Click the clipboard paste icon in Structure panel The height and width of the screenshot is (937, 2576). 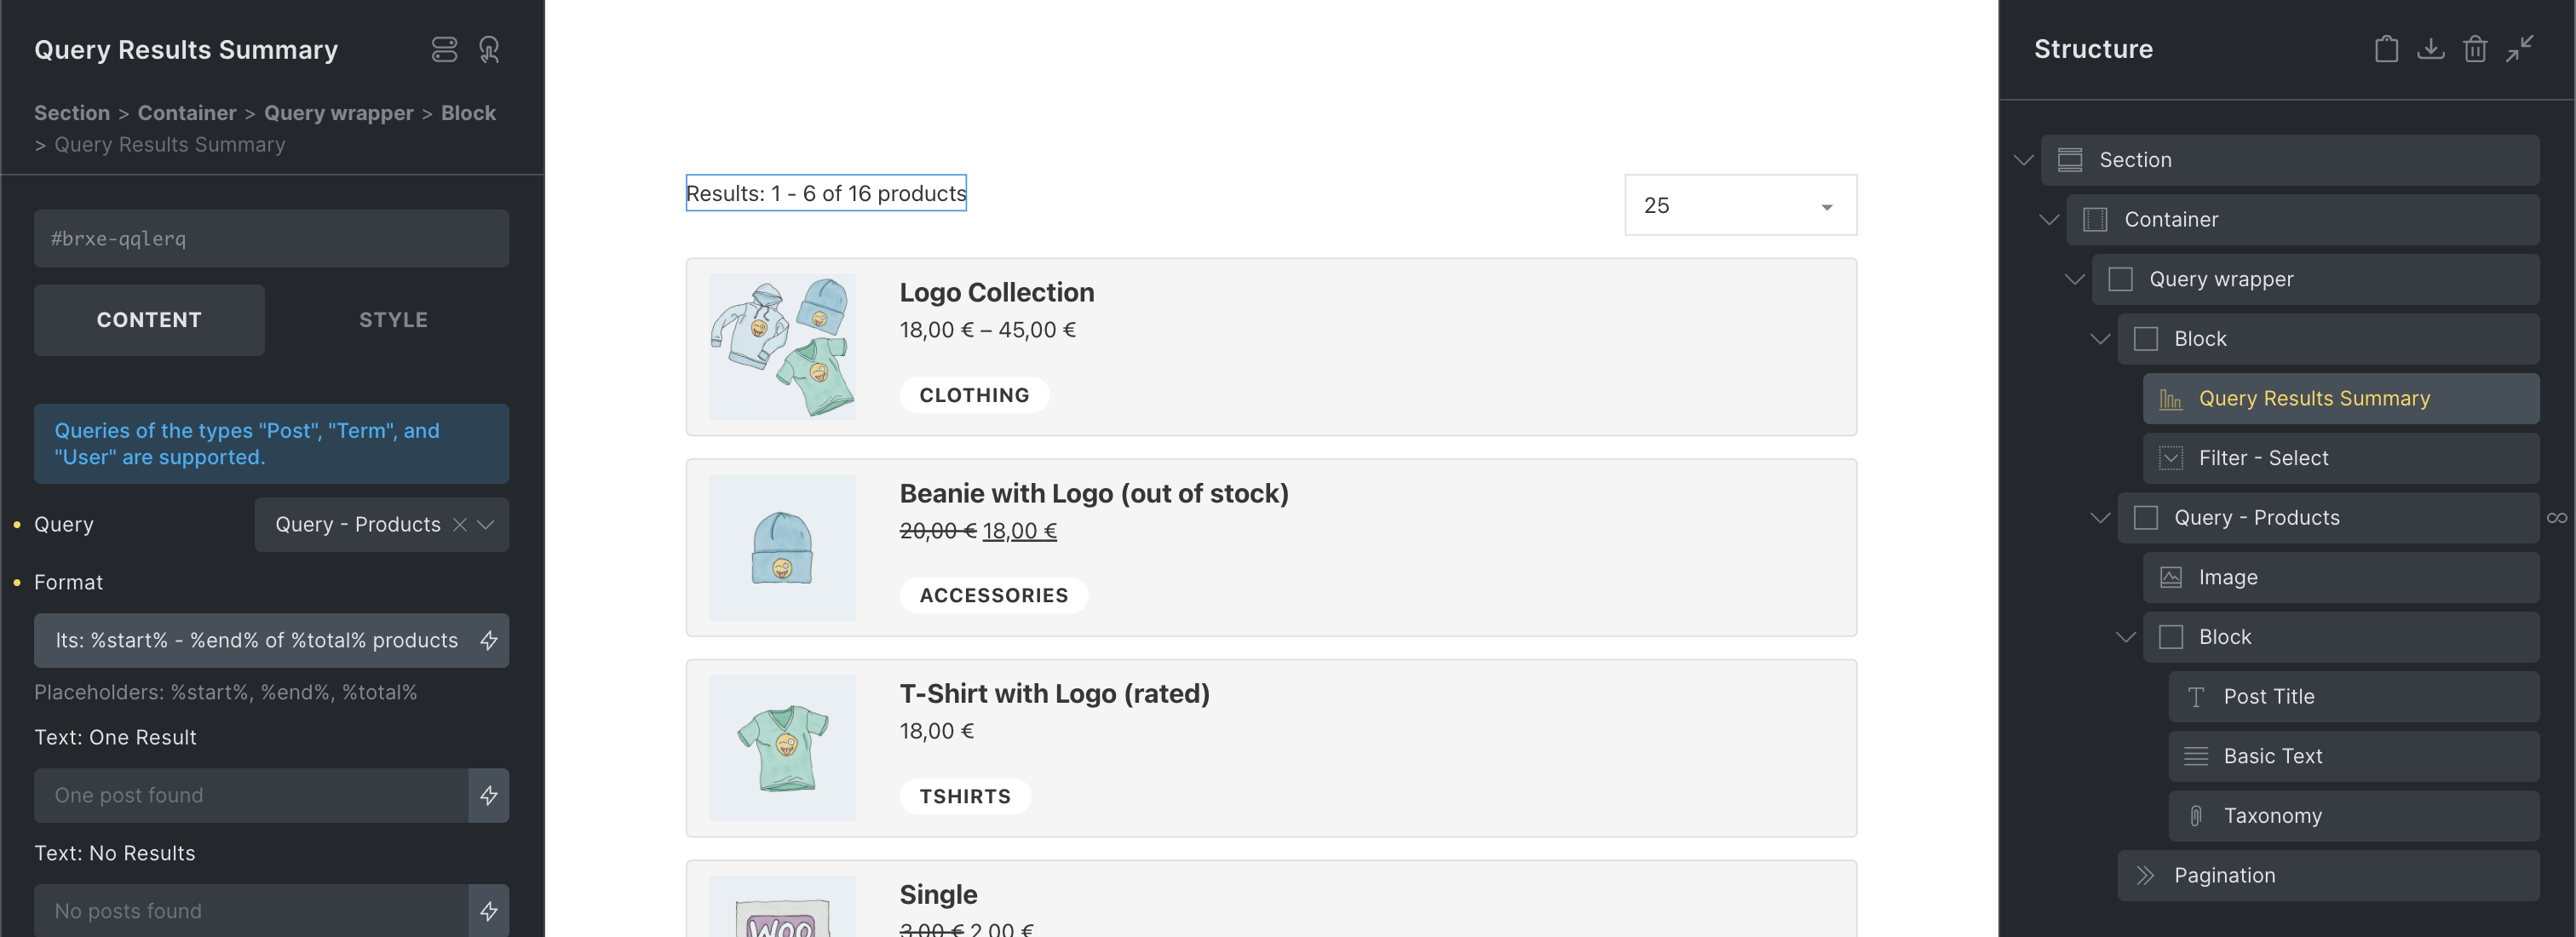click(x=2386, y=49)
